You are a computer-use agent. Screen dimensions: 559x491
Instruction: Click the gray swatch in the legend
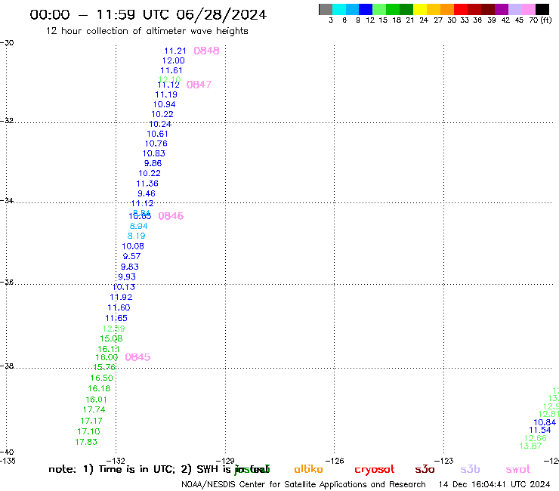(x=326, y=9)
